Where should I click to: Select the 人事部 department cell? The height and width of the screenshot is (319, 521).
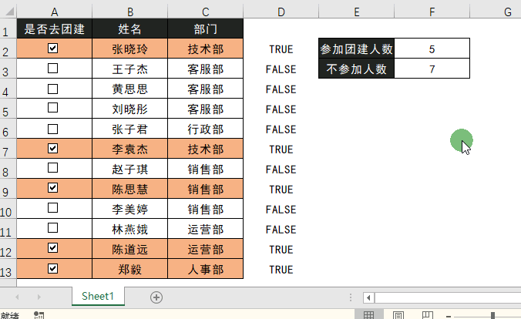pos(205,269)
